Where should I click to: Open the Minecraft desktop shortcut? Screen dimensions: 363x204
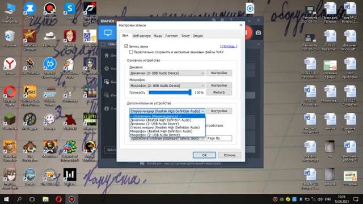(x=10, y=122)
